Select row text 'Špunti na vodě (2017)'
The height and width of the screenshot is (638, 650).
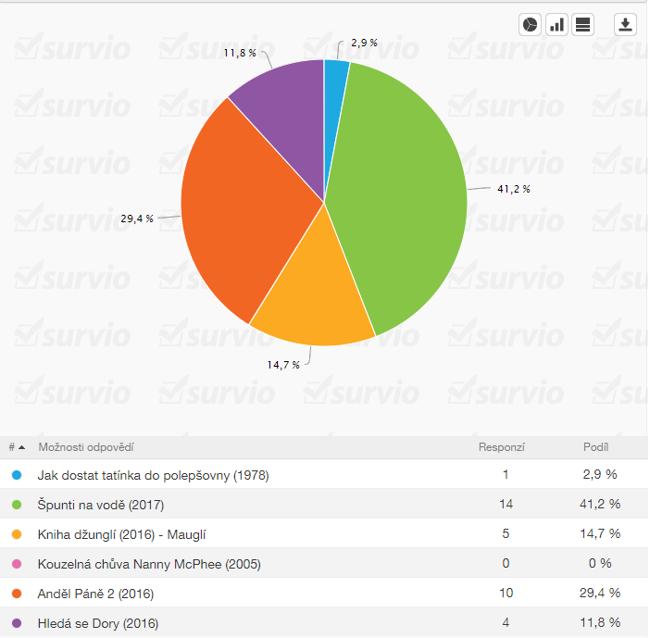(101, 505)
